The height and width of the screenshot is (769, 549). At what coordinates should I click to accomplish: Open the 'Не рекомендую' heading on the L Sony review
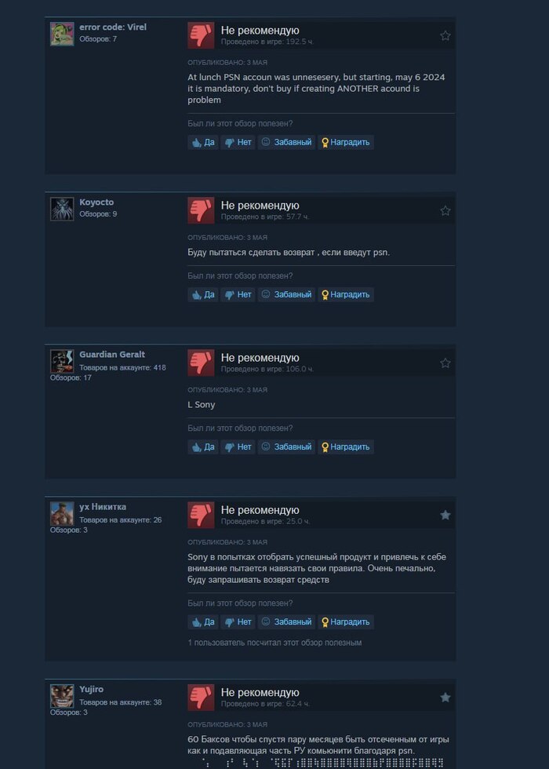click(x=260, y=358)
